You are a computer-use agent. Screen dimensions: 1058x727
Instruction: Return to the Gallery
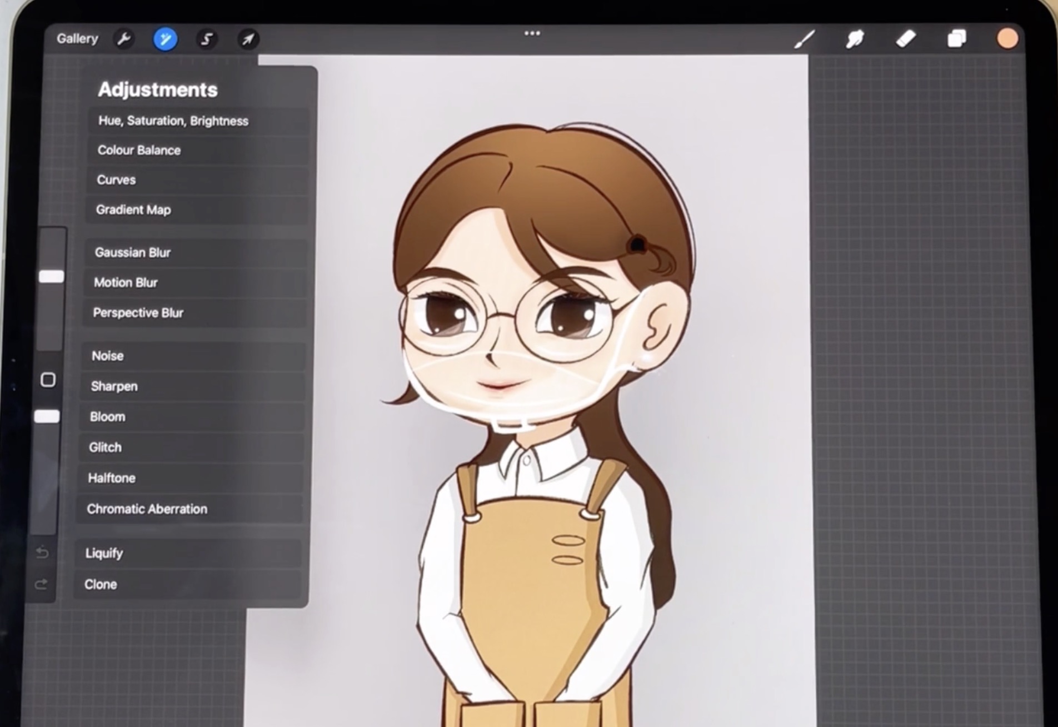coord(77,38)
